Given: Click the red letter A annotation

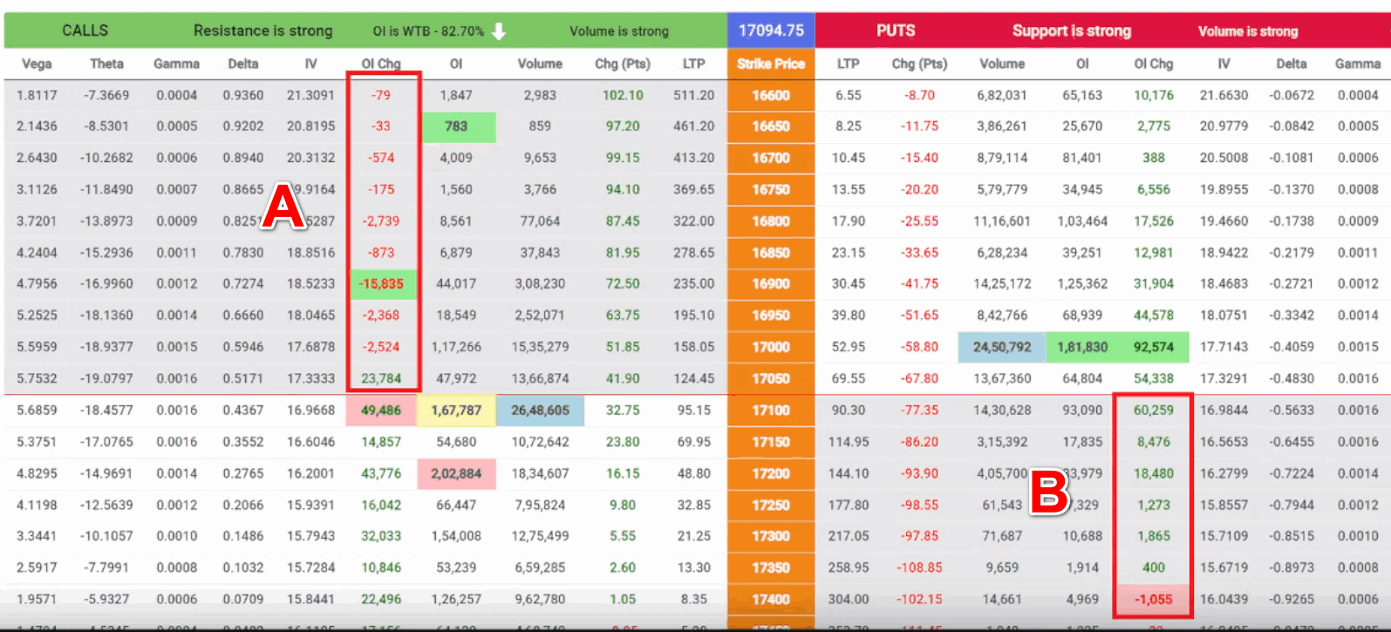Looking at the screenshot, I should point(283,207).
